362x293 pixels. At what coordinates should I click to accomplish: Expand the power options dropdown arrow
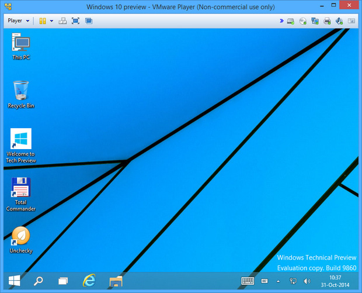coord(52,21)
